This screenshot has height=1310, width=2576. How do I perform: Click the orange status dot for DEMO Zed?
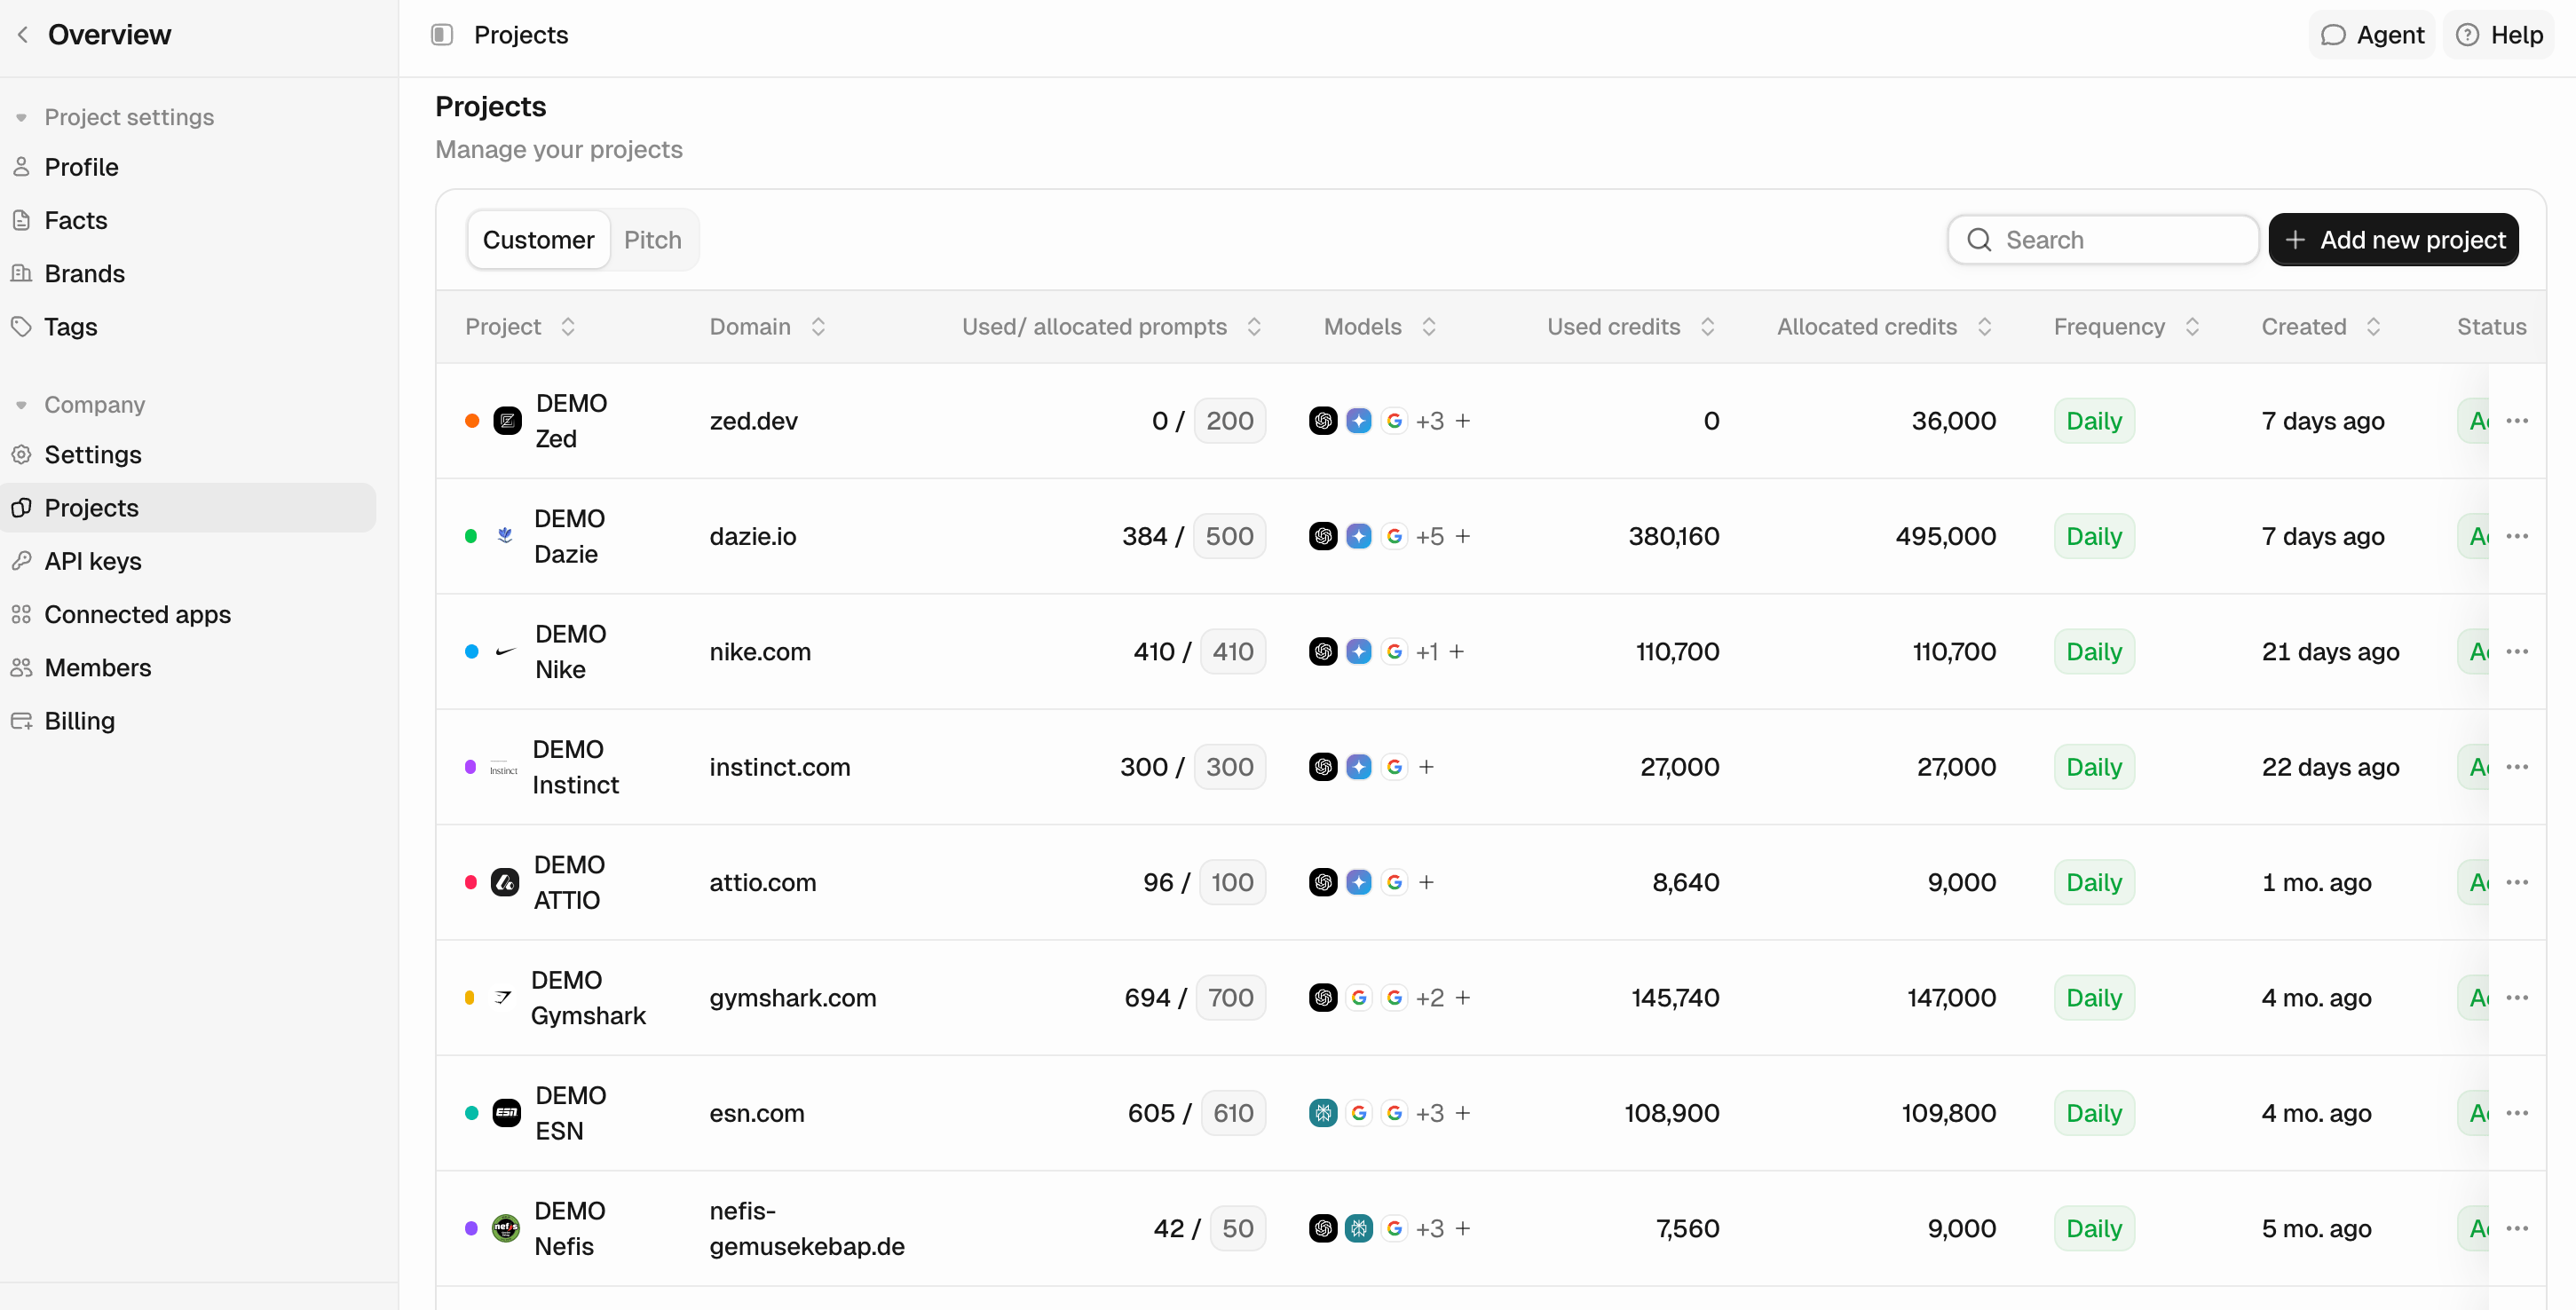click(472, 421)
